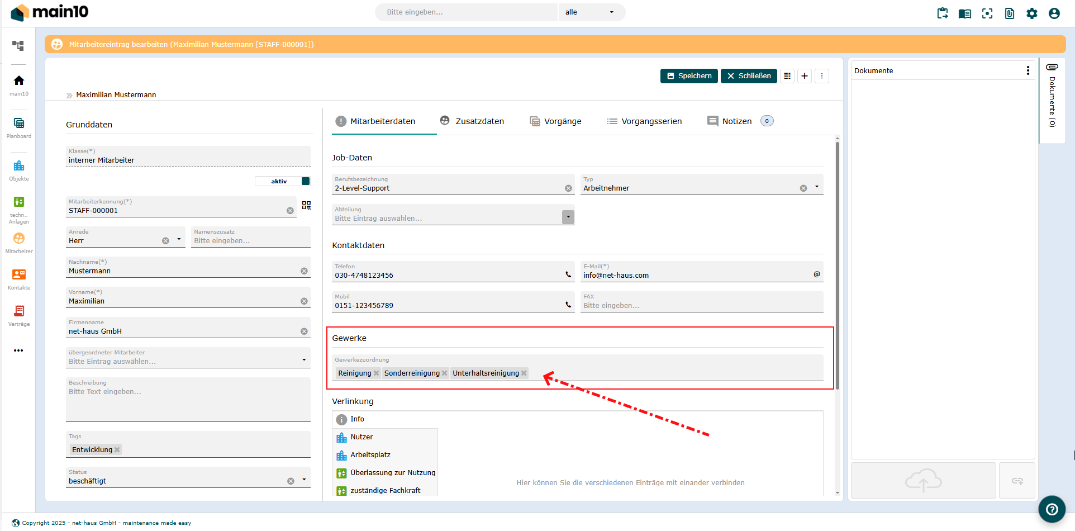
Task: Switch to the Zusatzdaten tab
Action: (x=472, y=121)
